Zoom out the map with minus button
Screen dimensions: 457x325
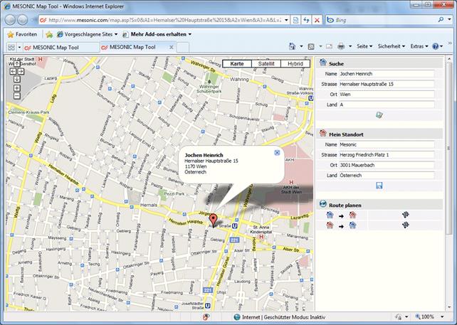pyautogui.click(x=16, y=95)
